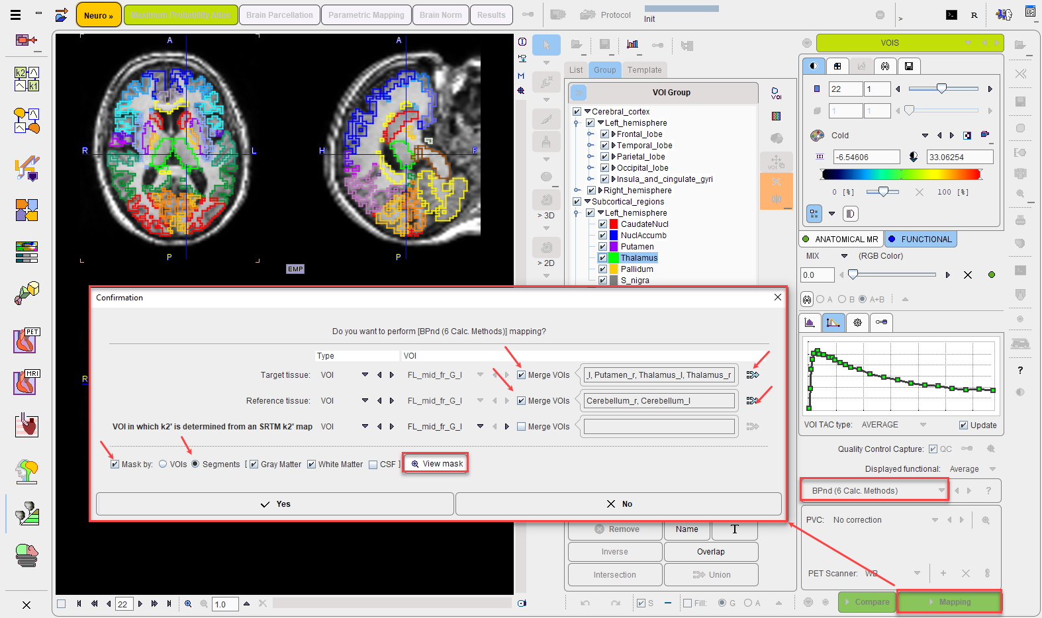This screenshot has height=618, width=1042.
Task: Click the target tissue VOI selection icon
Action: pos(753,375)
